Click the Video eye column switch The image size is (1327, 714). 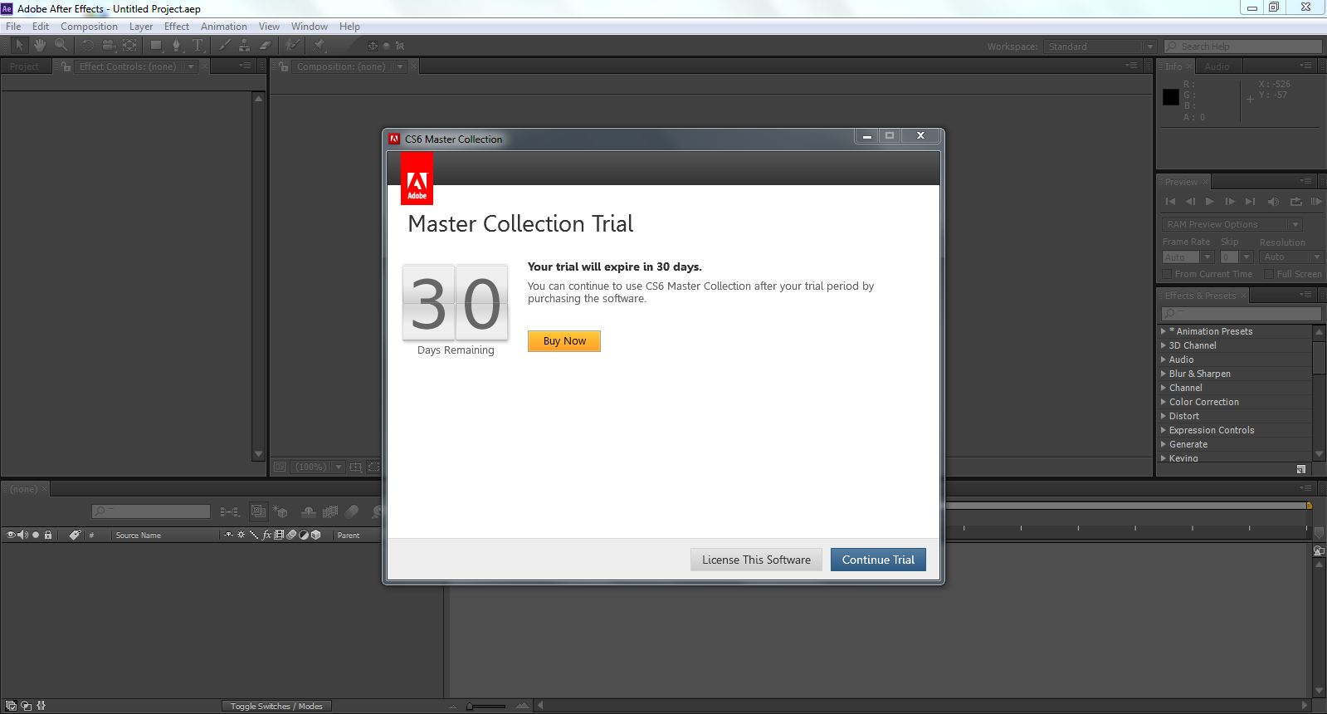point(11,535)
